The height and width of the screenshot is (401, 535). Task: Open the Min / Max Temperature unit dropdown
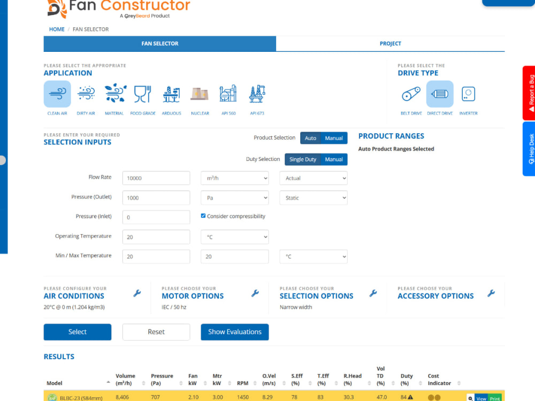tap(314, 257)
